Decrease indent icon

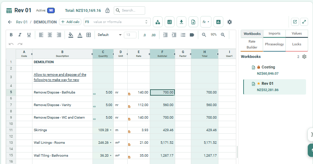click(165, 35)
